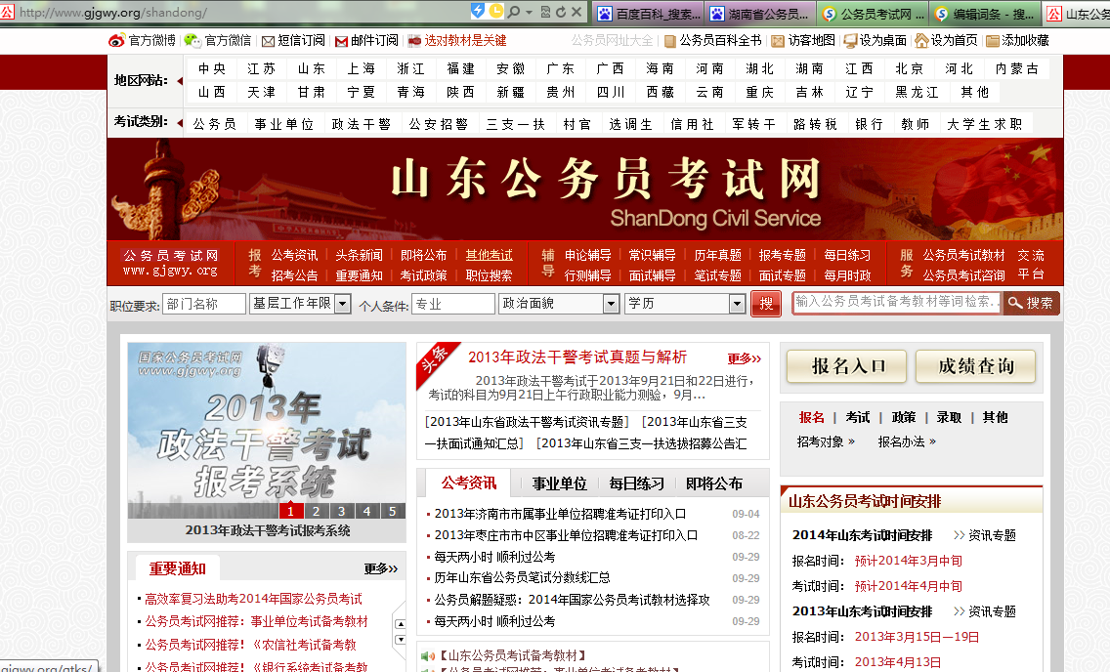Viewport: 1110px width, 672px height.
Task: Click the 成绩查询 button
Action: pyautogui.click(x=975, y=366)
